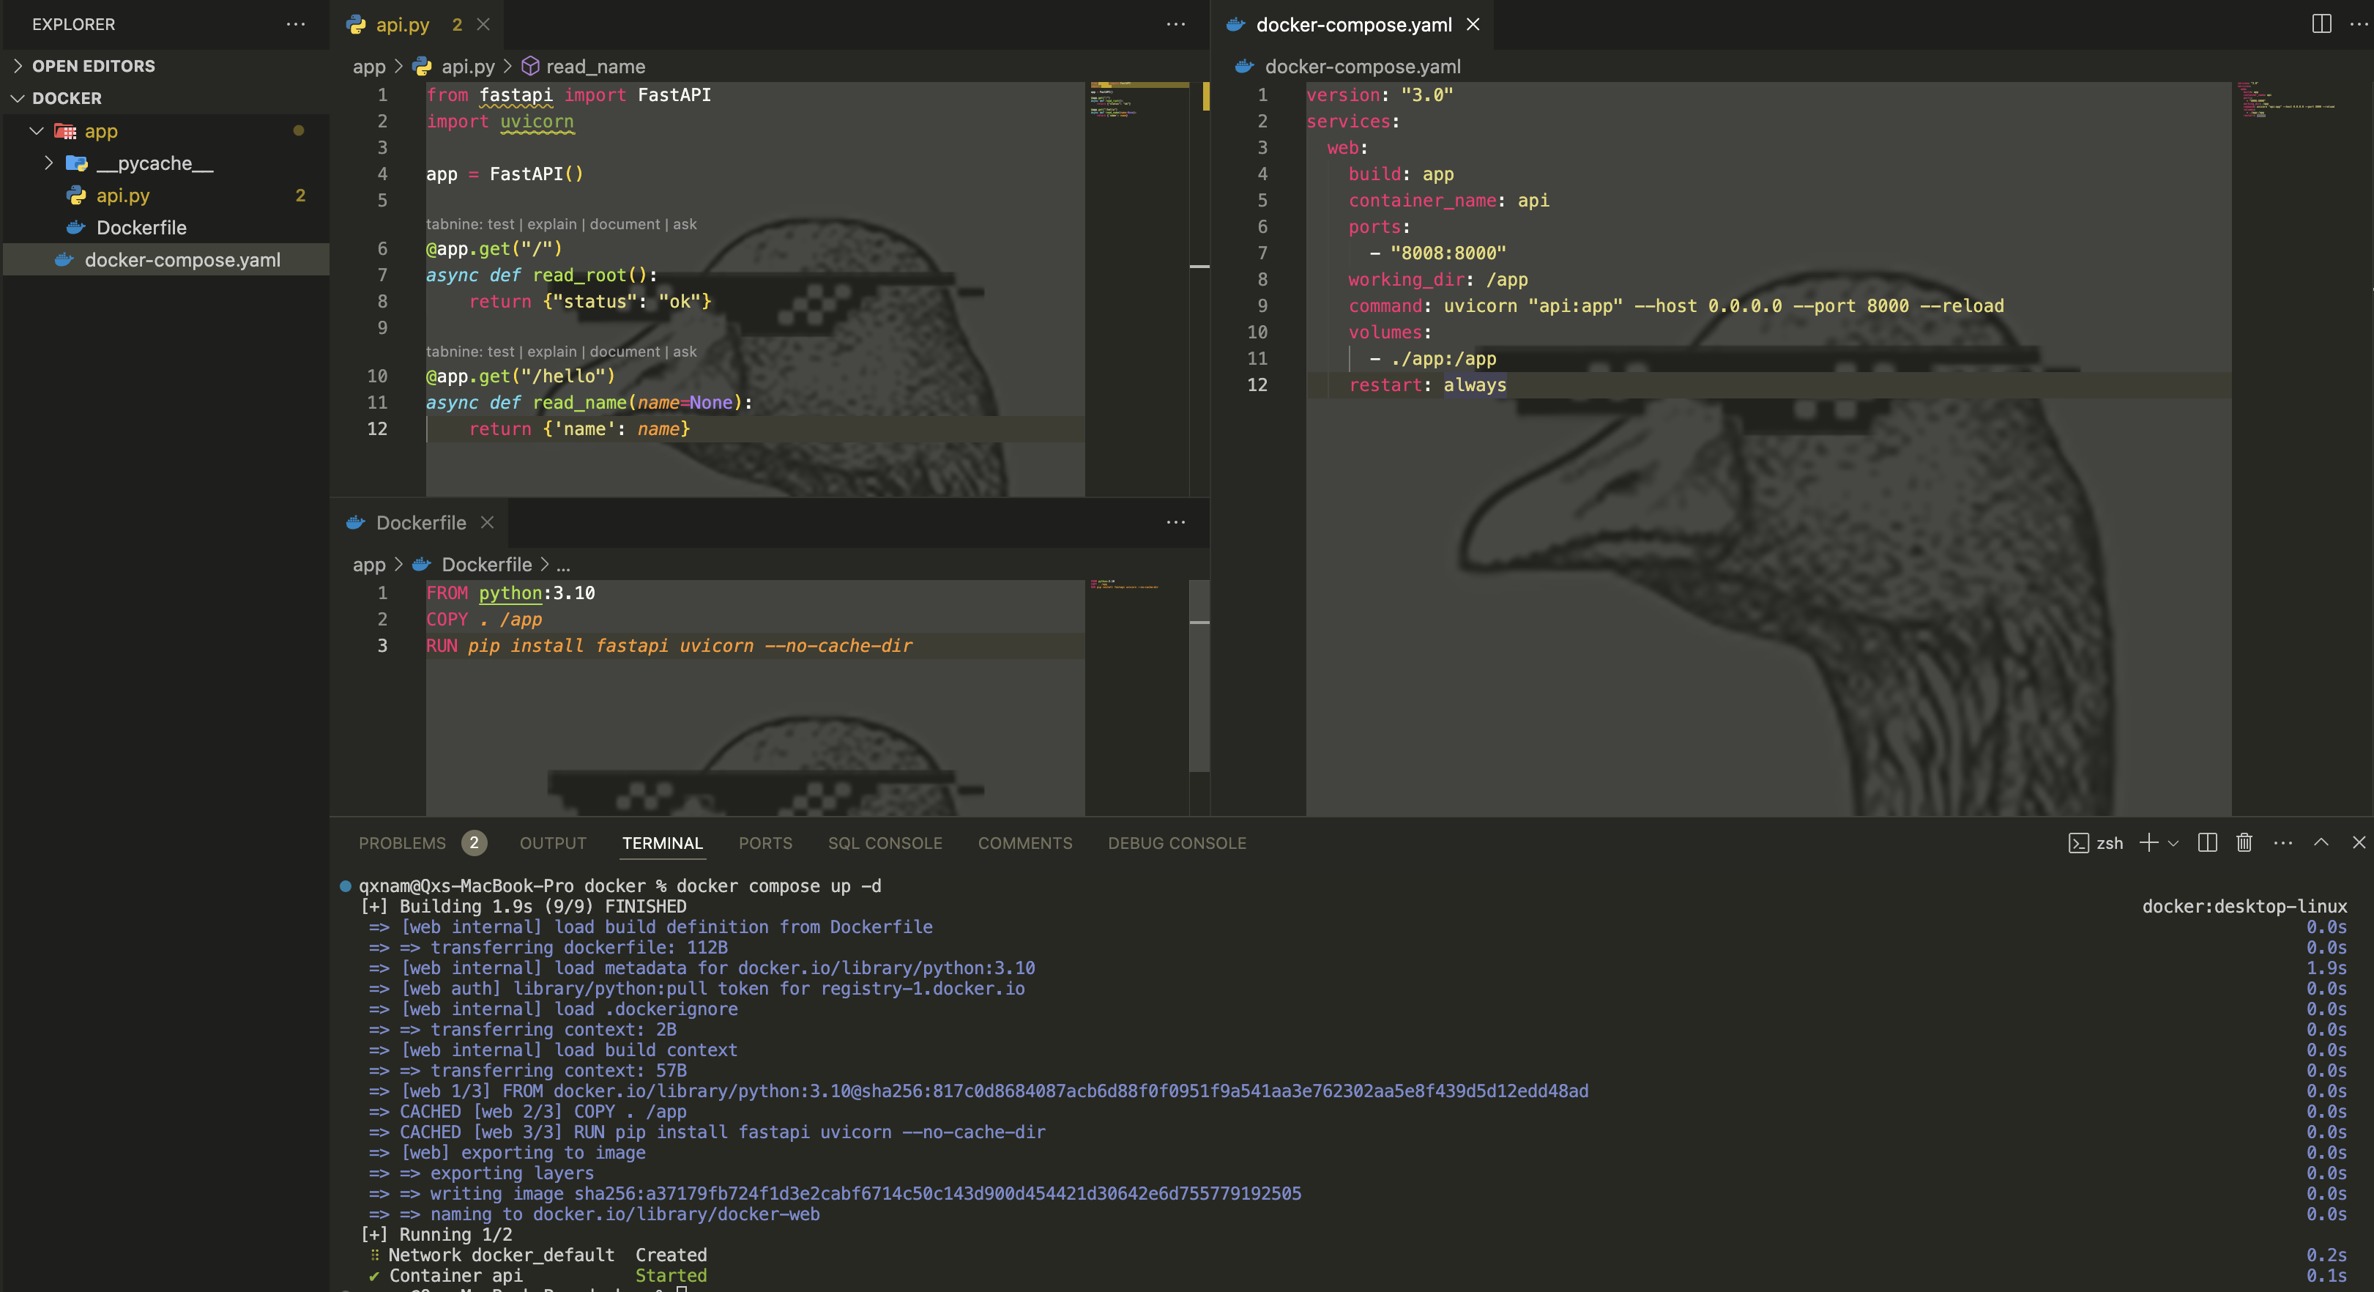Image resolution: width=2374 pixels, height=1292 pixels.
Task: Click Dockerfile breadcrumb in lower editor
Action: point(485,564)
